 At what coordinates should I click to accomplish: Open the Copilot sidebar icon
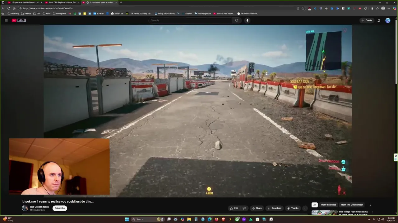coord(395,8)
